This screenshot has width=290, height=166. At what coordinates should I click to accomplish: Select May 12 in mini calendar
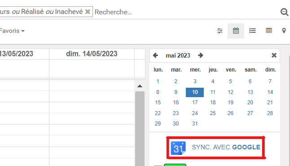point(230,92)
